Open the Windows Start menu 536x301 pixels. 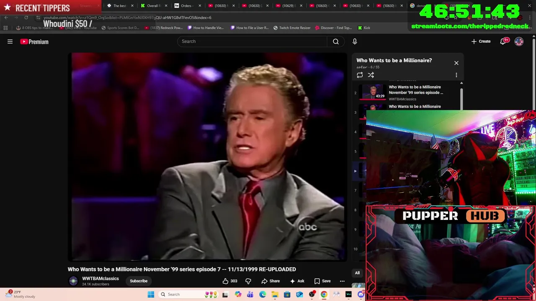(151, 294)
